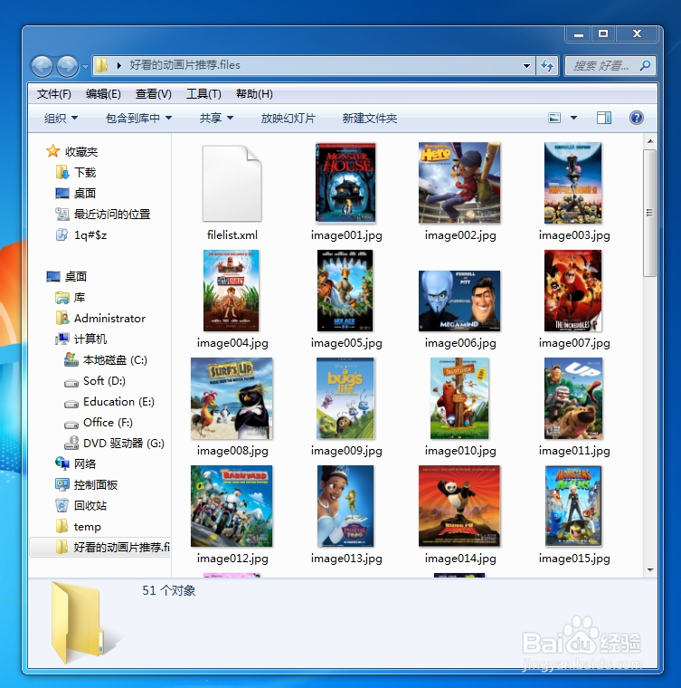Open Soft (D:) drive

click(x=95, y=381)
